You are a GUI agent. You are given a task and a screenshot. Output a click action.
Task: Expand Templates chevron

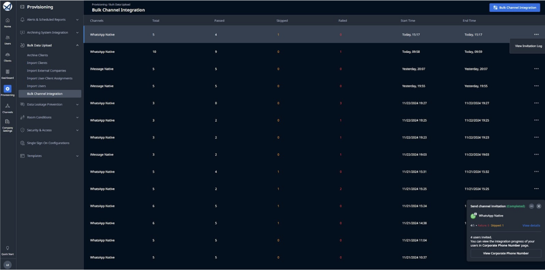click(x=77, y=156)
